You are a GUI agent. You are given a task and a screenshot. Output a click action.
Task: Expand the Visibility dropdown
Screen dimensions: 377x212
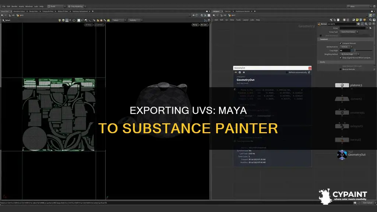click(135, 21)
